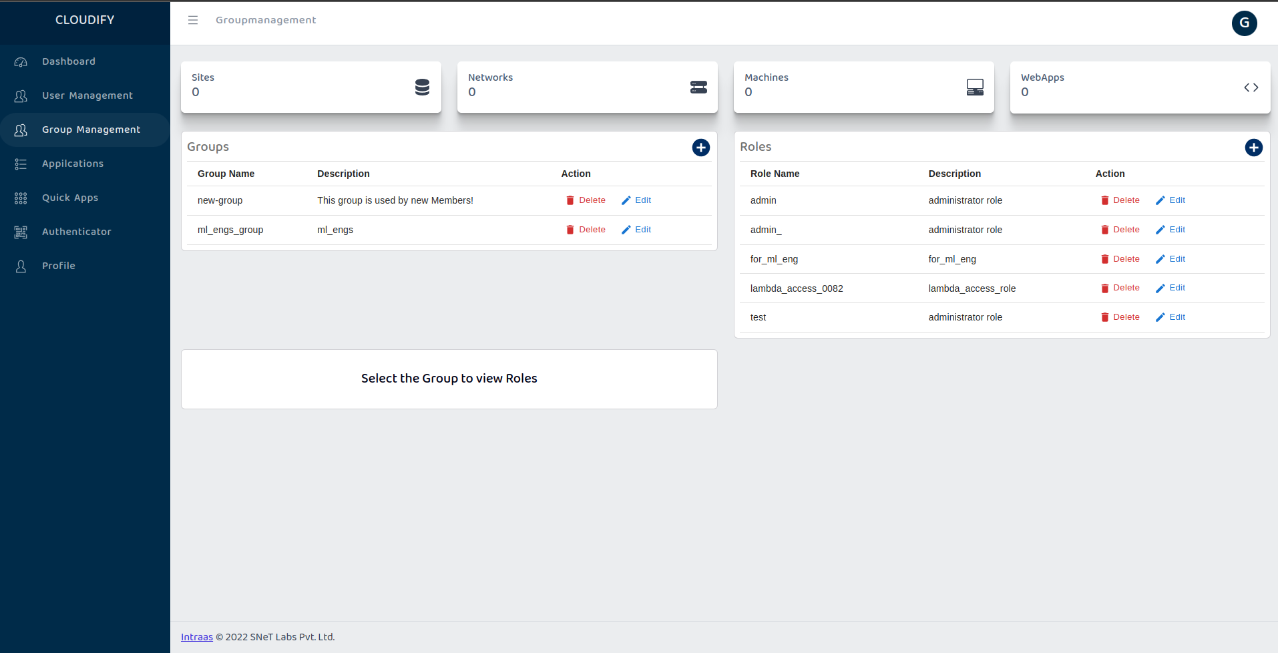Open the Intraas footer link
Image resolution: width=1278 pixels, height=653 pixels.
(x=197, y=637)
